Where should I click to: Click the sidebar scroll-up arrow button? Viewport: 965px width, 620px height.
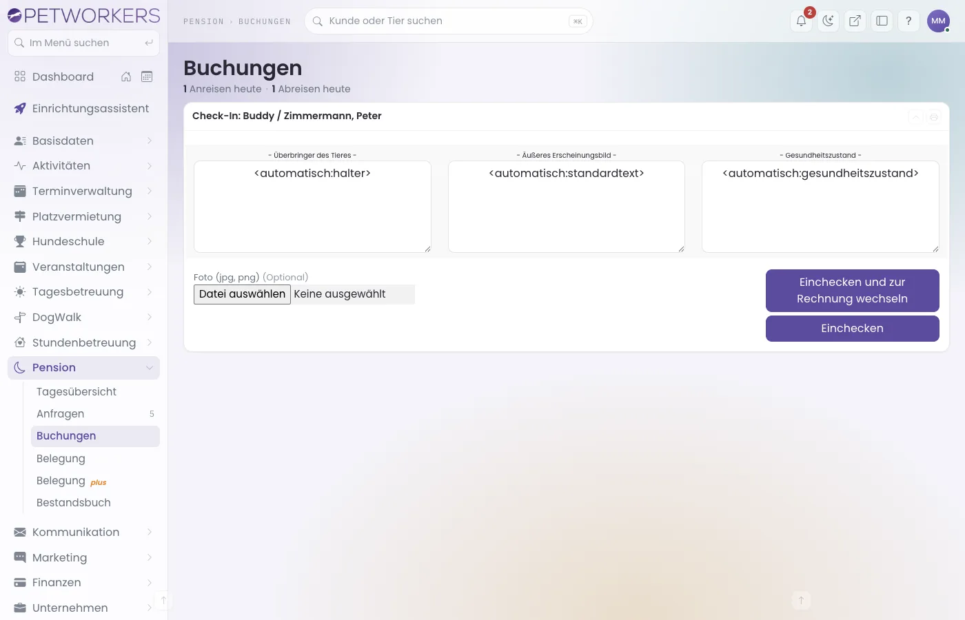tap(163, 601)
